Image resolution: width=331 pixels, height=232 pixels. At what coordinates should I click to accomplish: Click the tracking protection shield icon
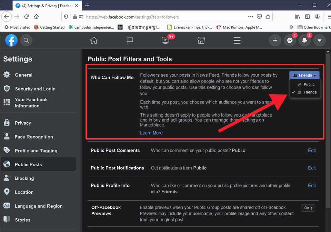[66, 16]
